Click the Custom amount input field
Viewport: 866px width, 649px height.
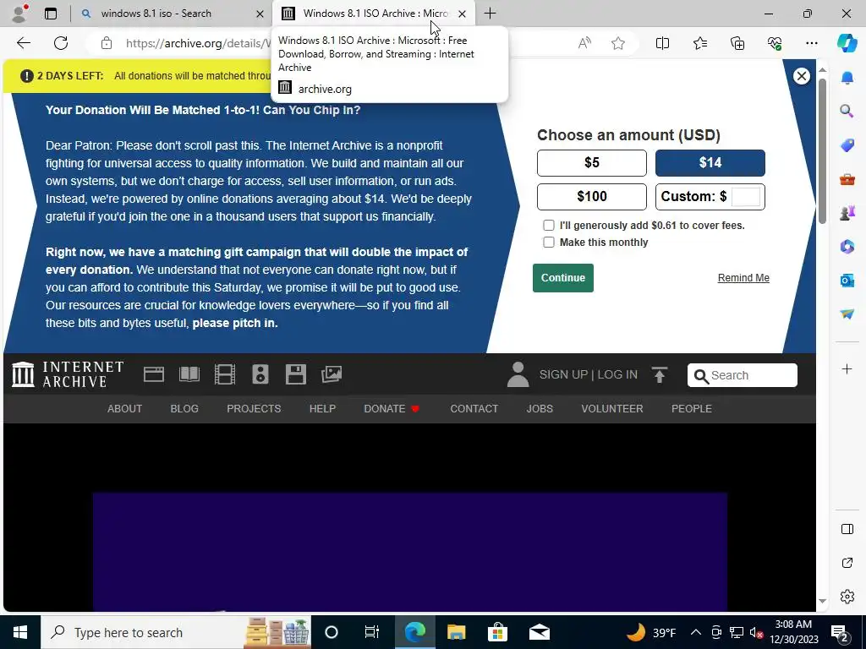(746, 196)
